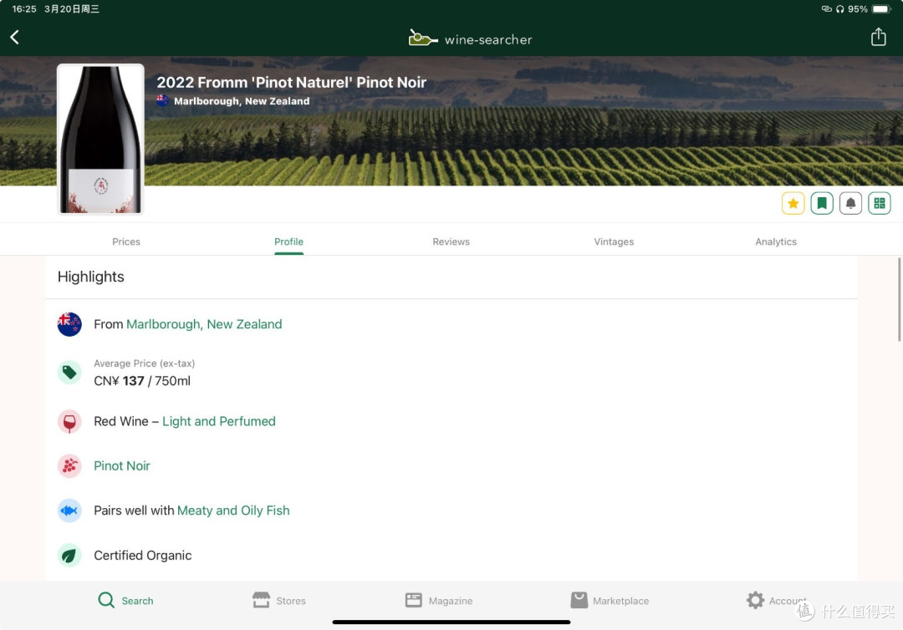
Task: Open the share sheet icon
Action: [878, 37]
